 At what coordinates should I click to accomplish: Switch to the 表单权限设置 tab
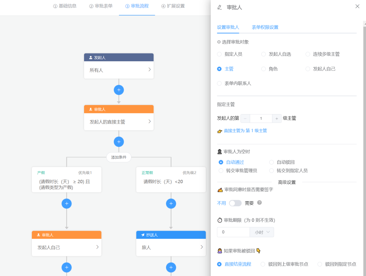click(265, 27)
